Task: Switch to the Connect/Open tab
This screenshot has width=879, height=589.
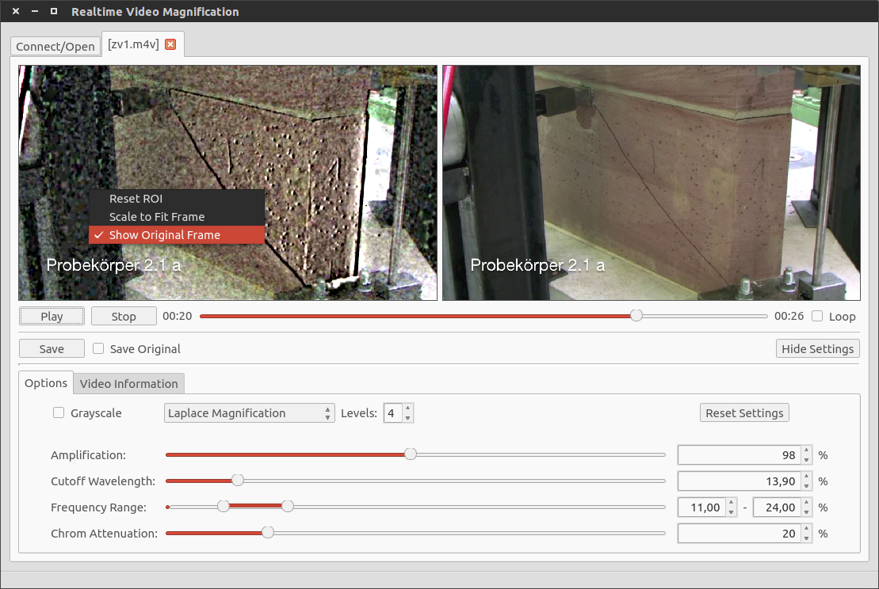Action: tap(55, 47)
